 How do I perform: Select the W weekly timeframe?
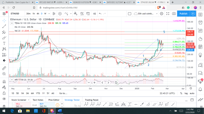[x=45, y=14]
